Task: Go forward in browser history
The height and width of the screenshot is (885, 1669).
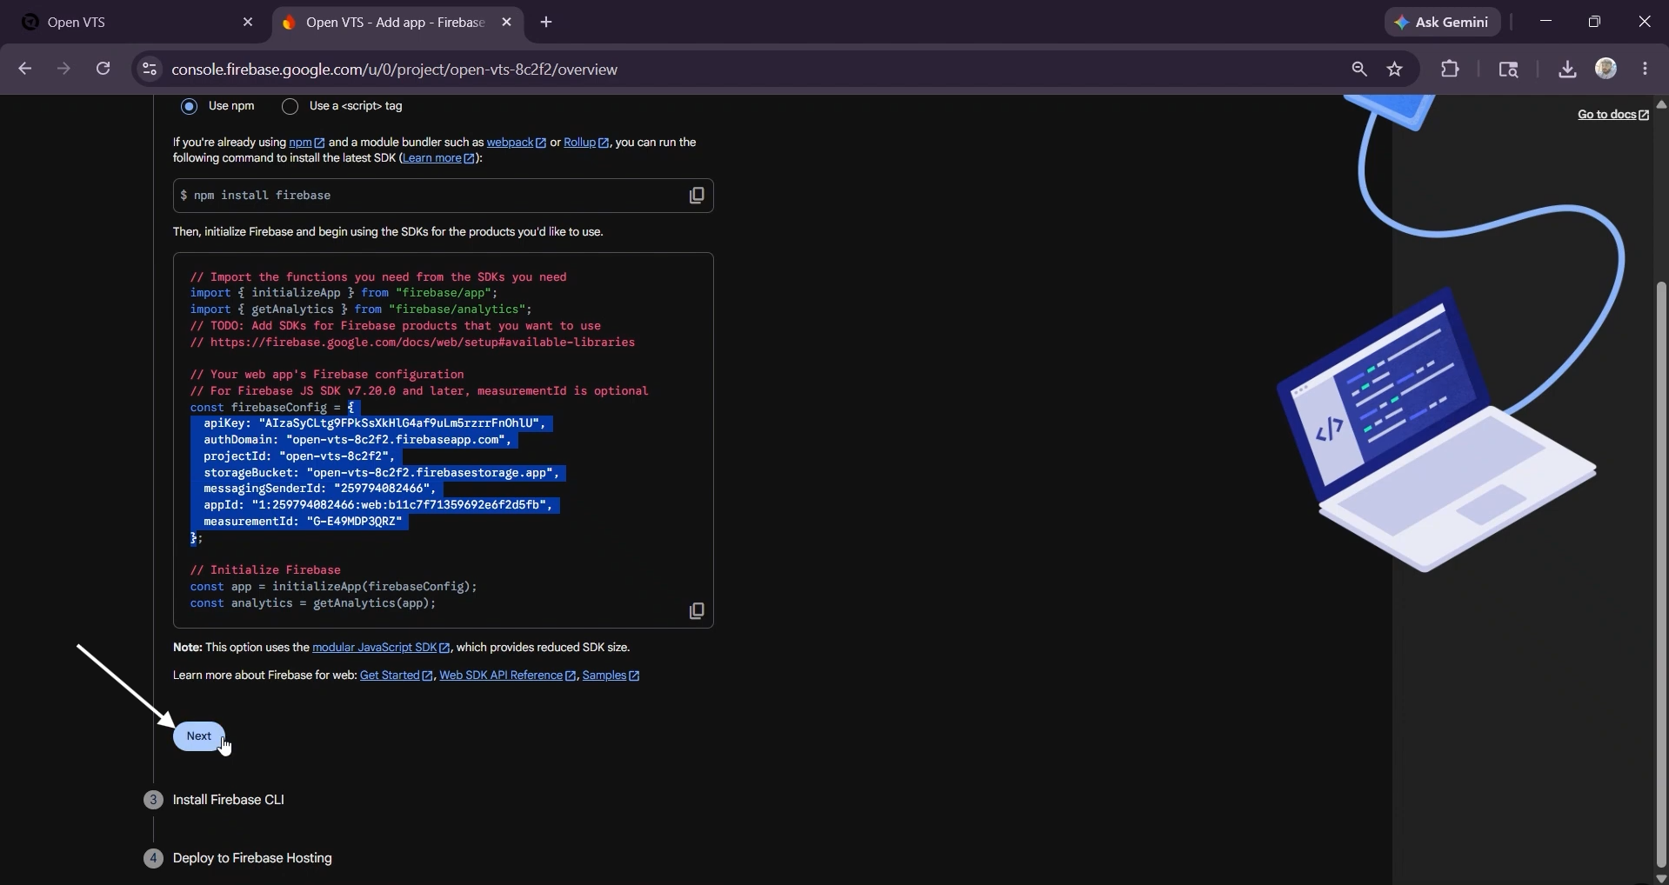Action: click(x=63, y=69)
